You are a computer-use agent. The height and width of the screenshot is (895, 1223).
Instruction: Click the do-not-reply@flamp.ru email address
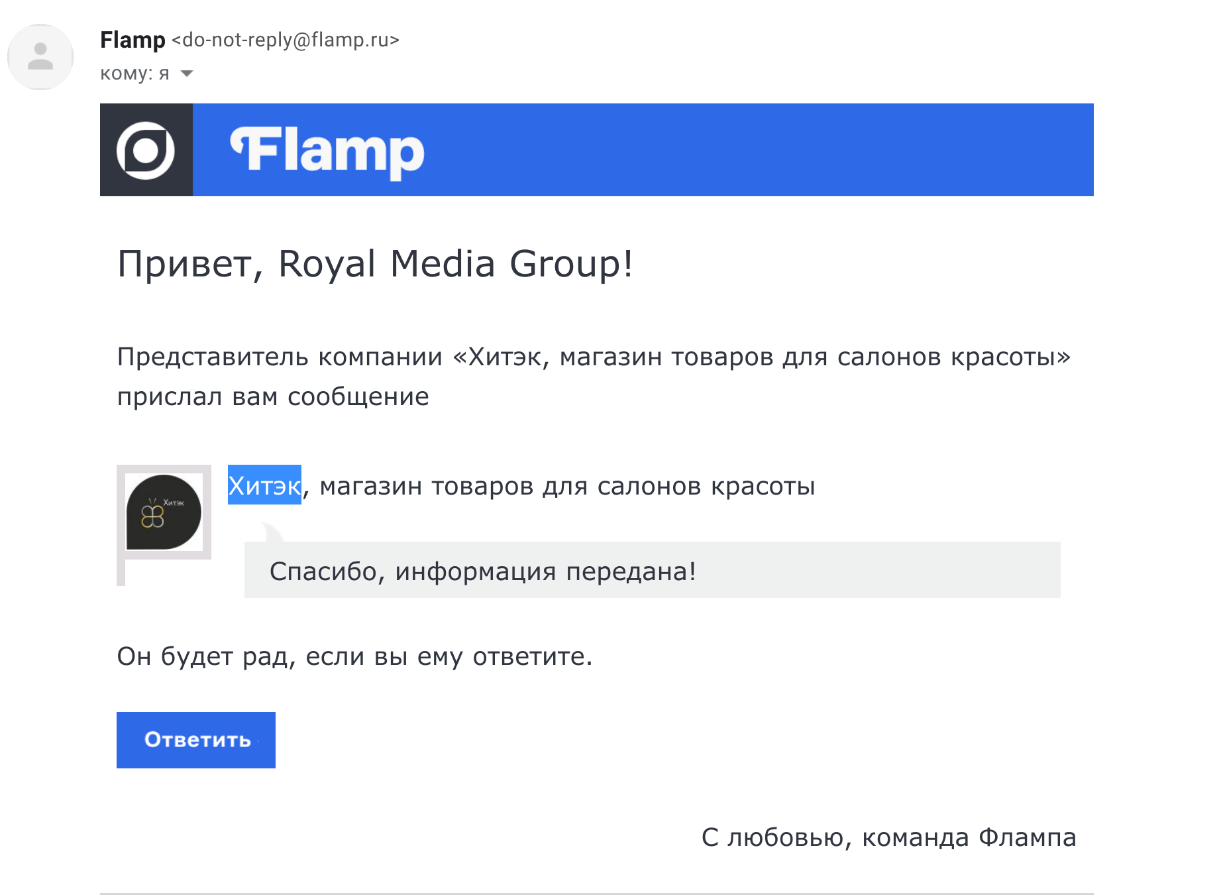point(286,40)
